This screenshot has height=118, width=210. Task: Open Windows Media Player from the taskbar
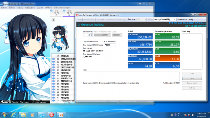(x=32, y=115)
